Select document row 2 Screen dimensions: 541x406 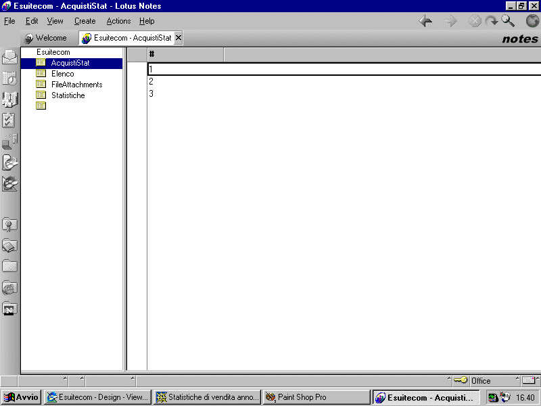(x=344, y=81)
